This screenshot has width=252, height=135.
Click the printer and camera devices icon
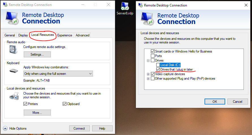click(14, 96)
